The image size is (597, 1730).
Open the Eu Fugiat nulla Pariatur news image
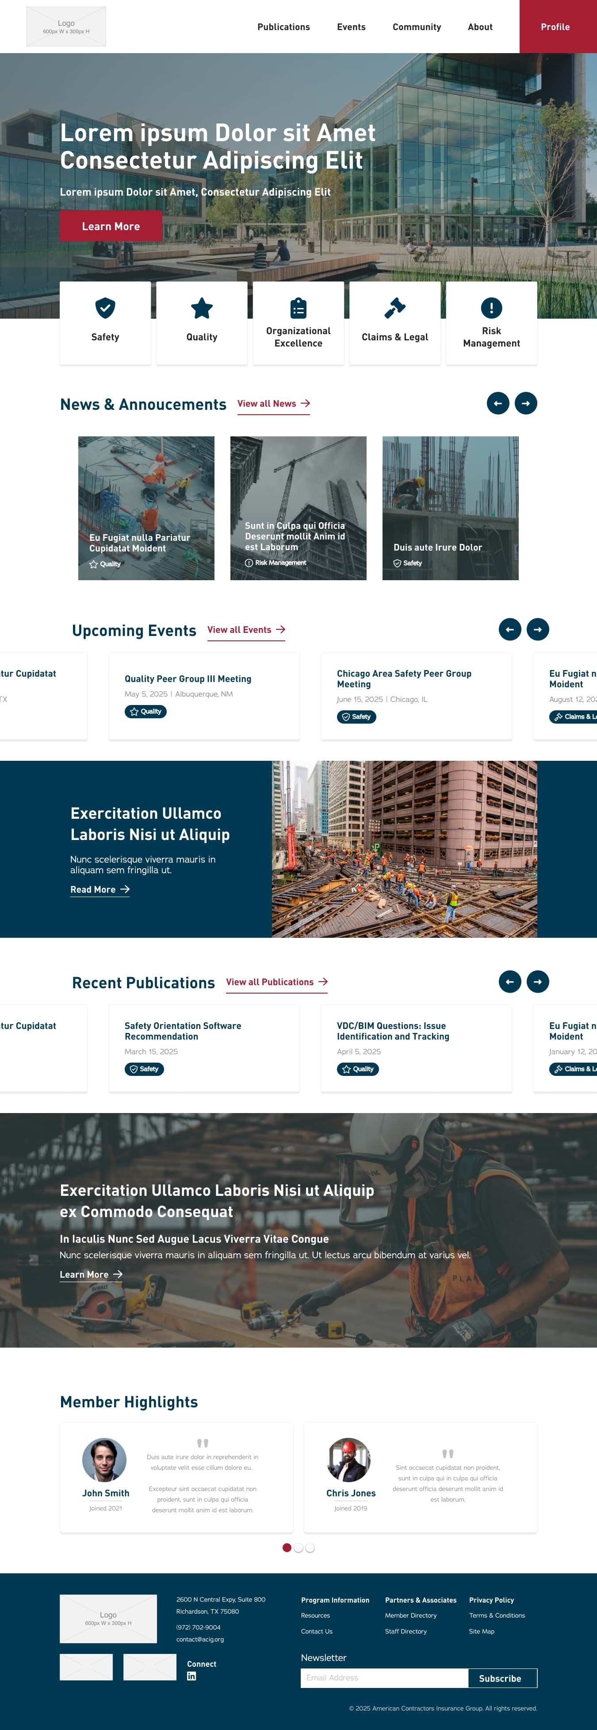pos(146,509)
